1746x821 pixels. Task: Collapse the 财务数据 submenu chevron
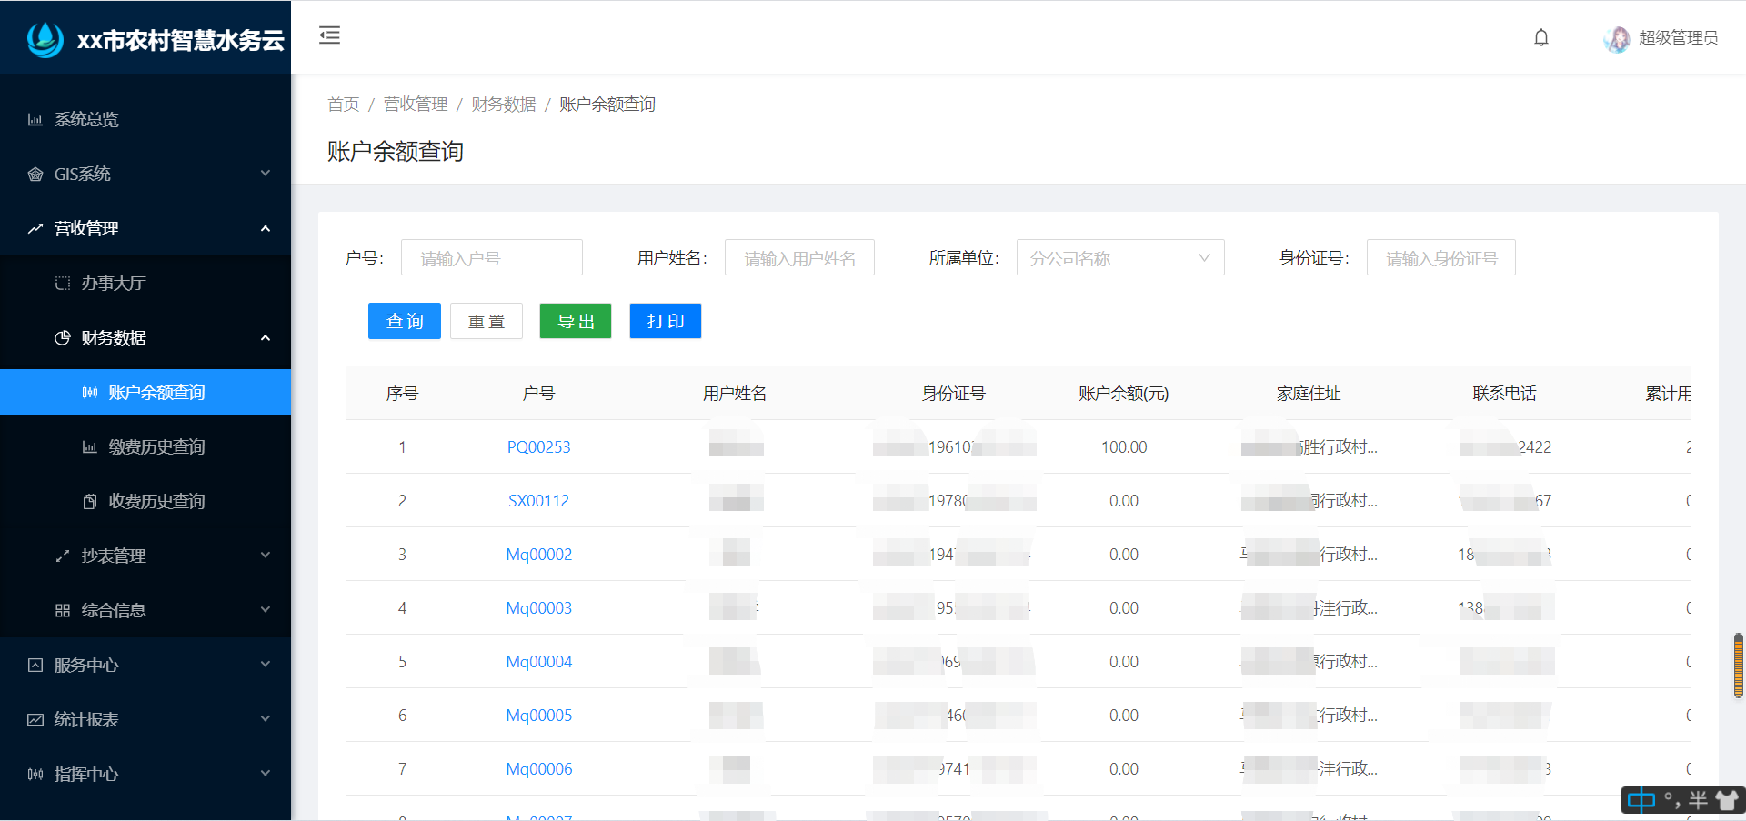266,337
